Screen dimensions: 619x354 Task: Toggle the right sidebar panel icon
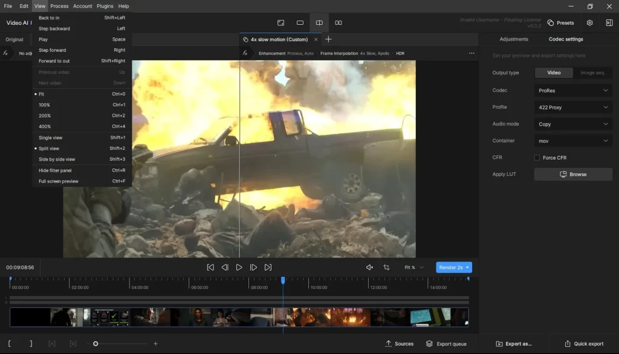tap(609, 23)
